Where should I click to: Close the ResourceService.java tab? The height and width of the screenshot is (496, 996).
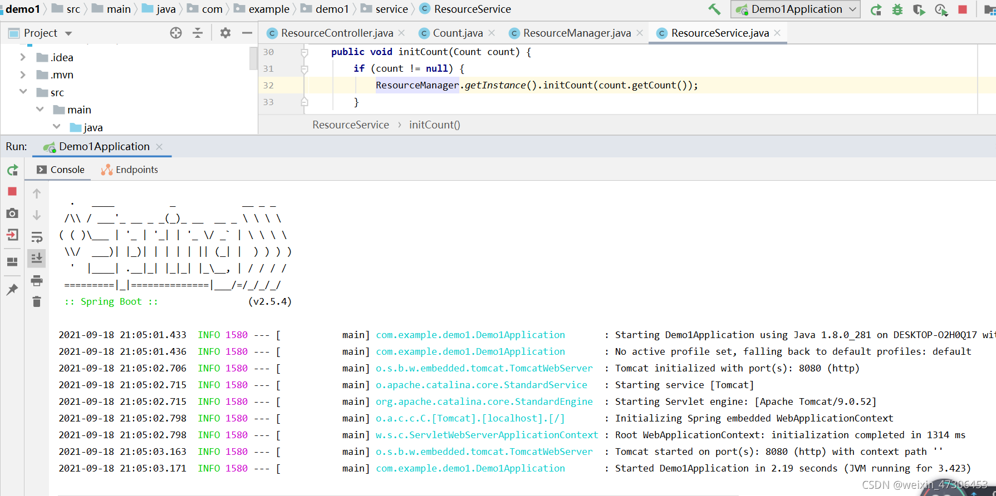[x=777, y=33]
